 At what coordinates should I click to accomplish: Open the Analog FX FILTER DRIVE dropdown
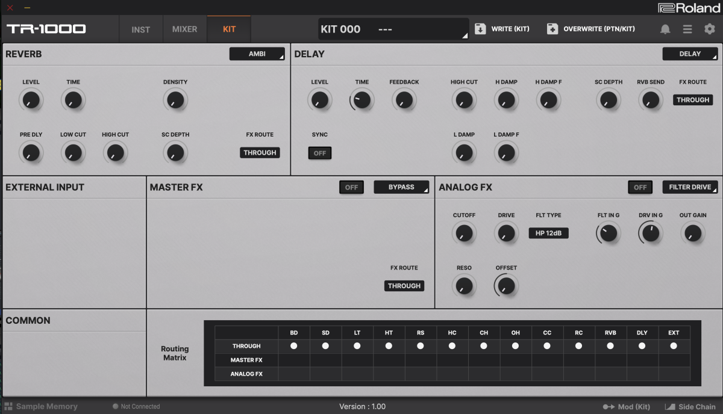tap(690, 187)
